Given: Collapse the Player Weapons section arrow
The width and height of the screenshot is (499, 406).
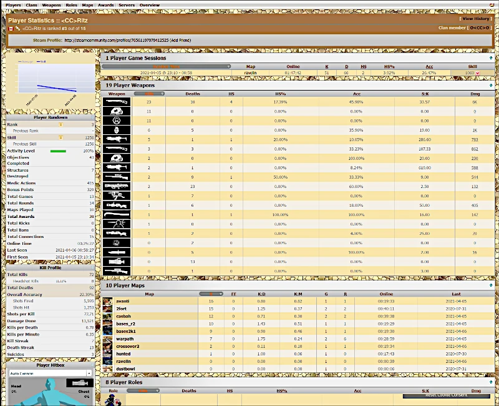Looking at the screenshot, I should (x=491, y=85).
